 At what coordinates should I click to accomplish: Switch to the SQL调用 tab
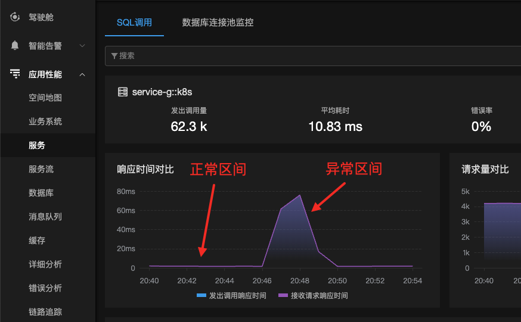pos(134,23)
